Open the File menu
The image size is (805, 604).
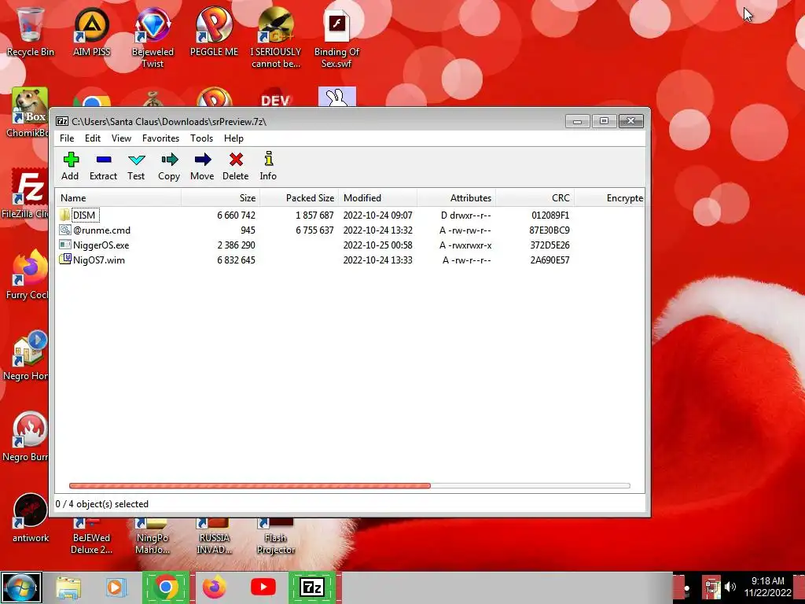(x=67, y=138)
